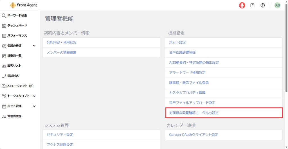Click the Front Agent logo
The width and height of the screenshot is (288, 149).
[24, 5]
